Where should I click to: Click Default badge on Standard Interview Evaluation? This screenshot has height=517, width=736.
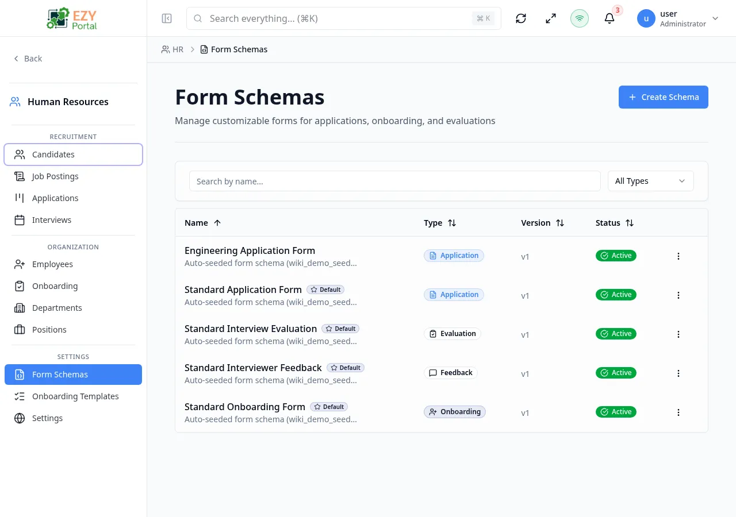point(340,329)
